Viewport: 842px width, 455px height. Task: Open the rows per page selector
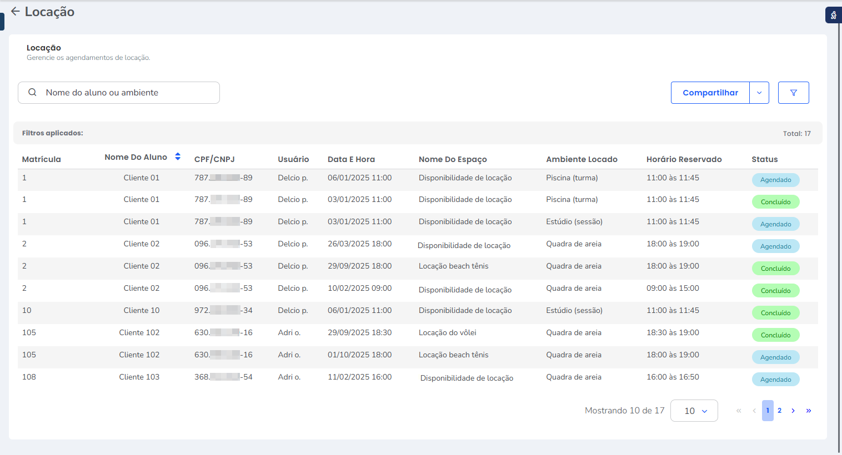coord(694,411)
